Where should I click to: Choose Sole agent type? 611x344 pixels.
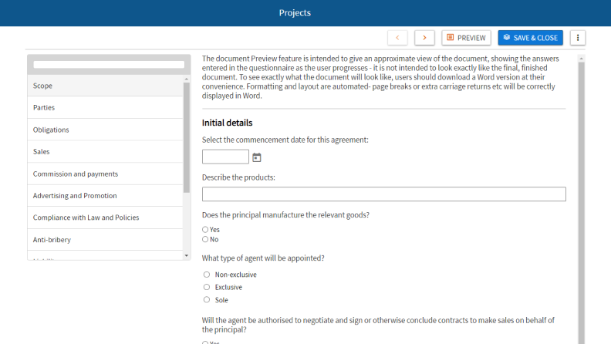click(x=207, y=300)
